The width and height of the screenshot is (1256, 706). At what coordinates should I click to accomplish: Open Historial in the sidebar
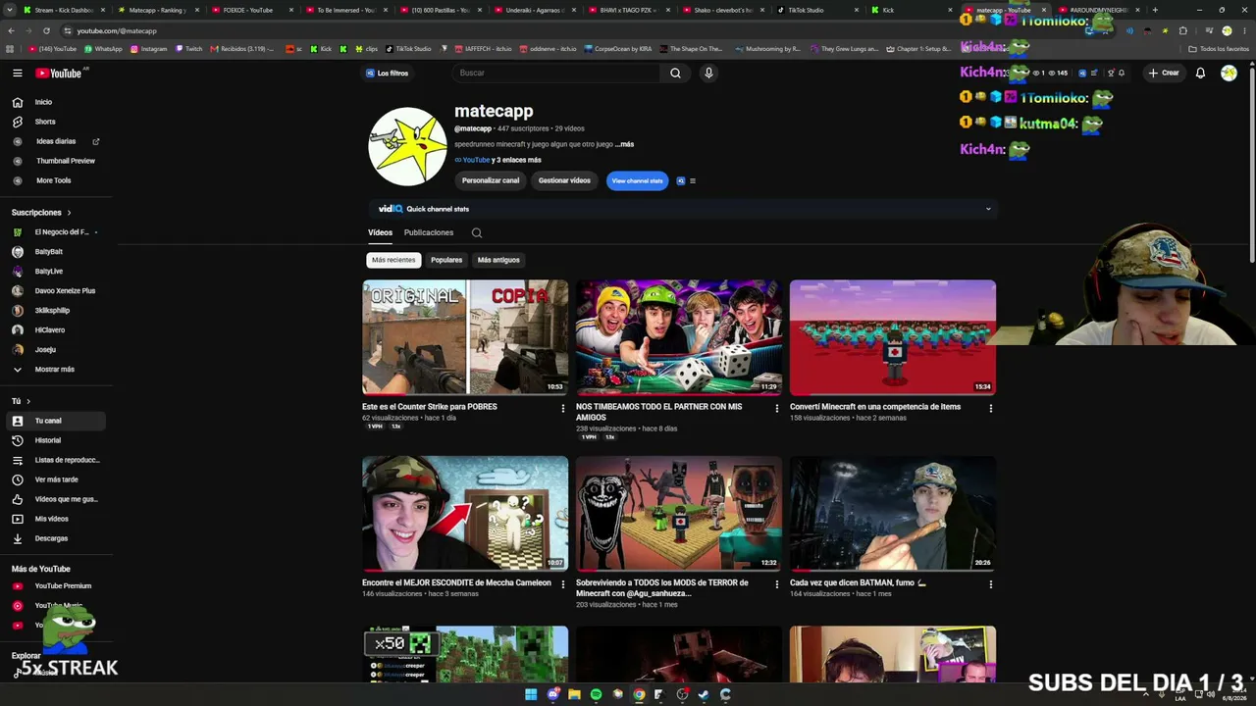coord(55,440)
